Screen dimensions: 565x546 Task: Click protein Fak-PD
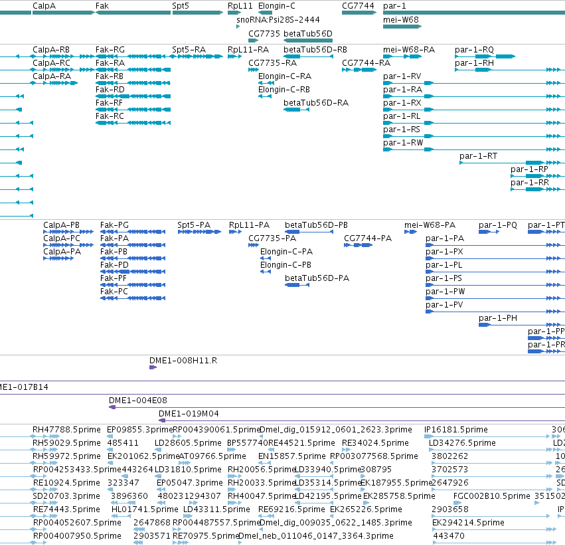click(133, 272)
